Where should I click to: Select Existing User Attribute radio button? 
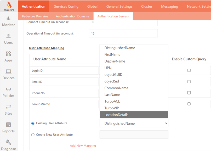click(x=33, y=123)
